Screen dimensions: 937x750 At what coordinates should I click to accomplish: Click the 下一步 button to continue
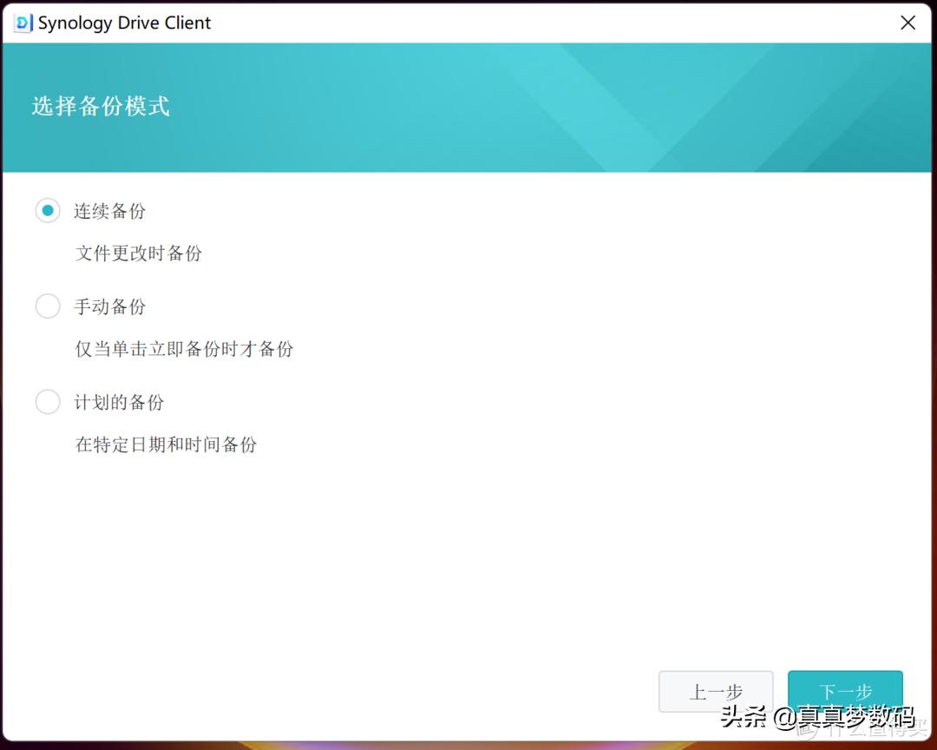(845, 692)
